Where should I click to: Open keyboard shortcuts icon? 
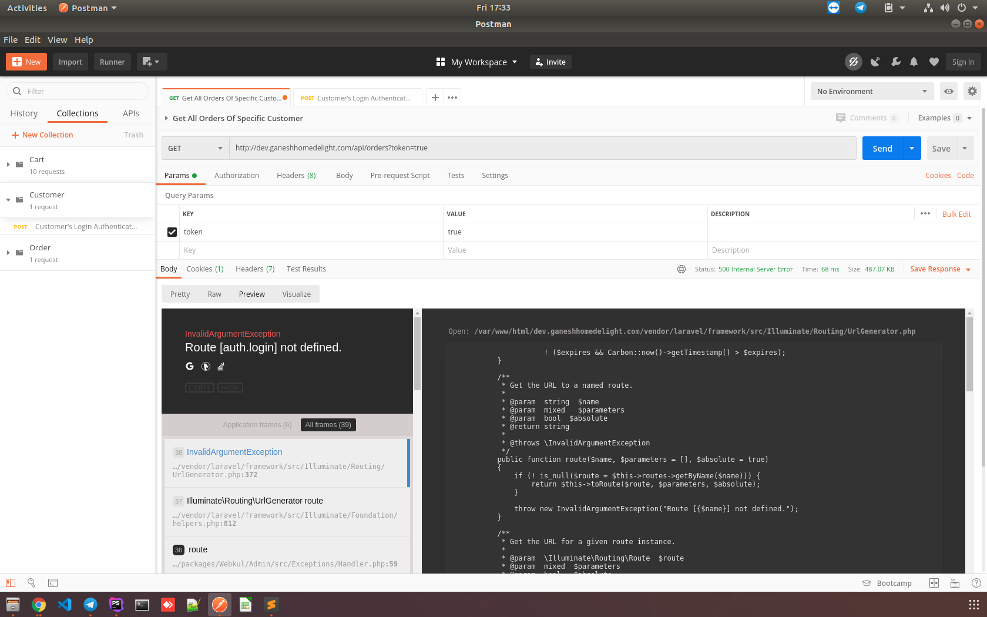point(955,583)
